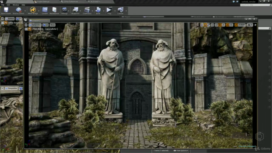Toggle camera view icon next to Pilot Active in Viewport 2
Image resolution: width=272 pixels, height=153 pixels.
coord(29,29)
